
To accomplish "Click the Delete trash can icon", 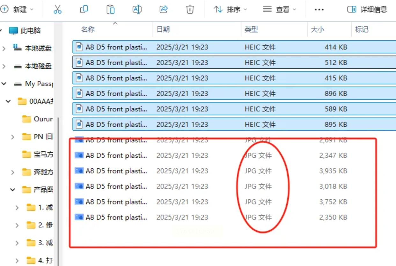I will tap(190, 10).
